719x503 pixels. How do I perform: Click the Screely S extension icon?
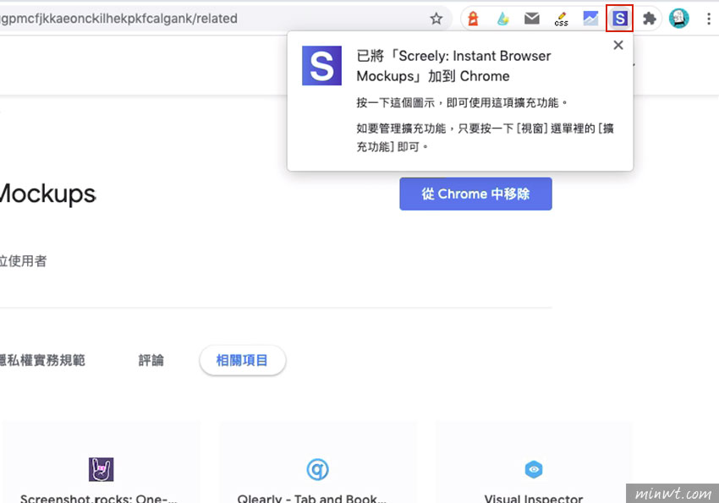point(619,19)
